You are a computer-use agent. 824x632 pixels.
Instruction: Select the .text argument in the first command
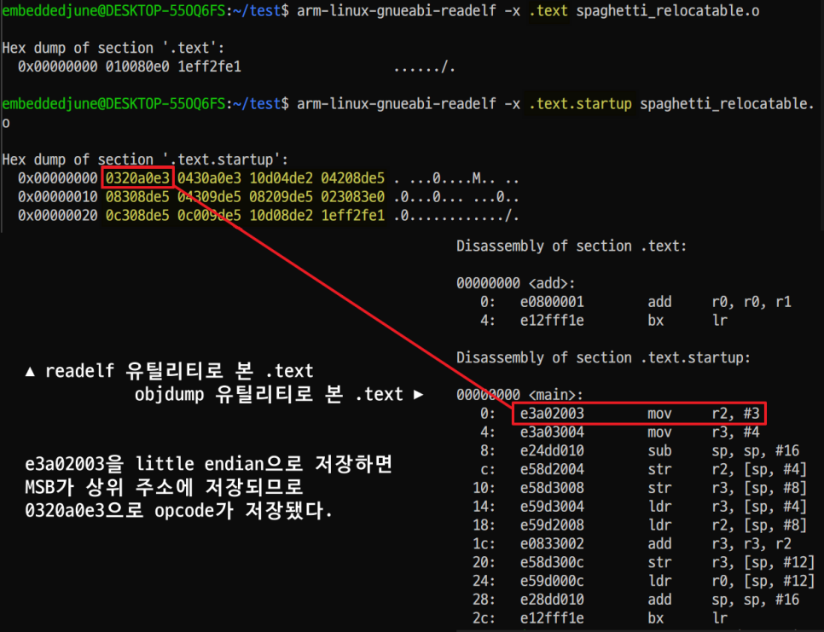pos(549,13)
